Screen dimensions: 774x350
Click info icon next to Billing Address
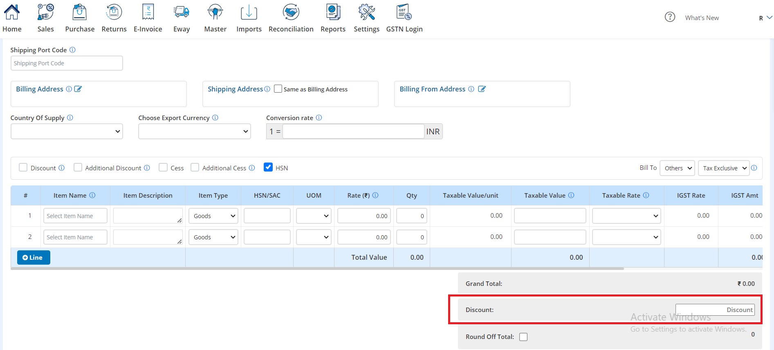point(69,89)
